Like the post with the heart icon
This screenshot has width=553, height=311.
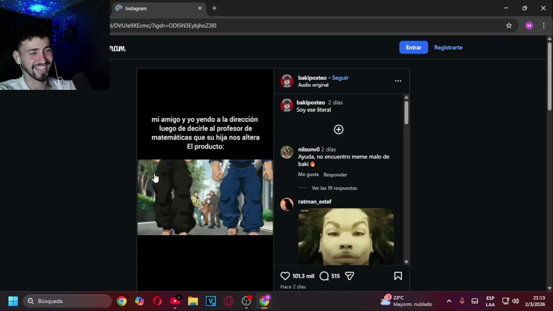point(285,276)
